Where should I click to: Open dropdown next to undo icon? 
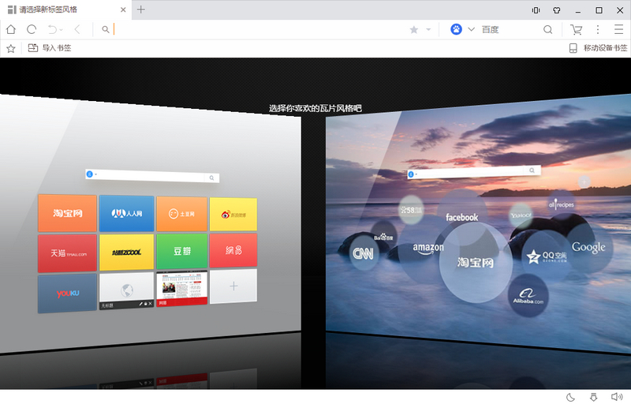click(62, 30)
